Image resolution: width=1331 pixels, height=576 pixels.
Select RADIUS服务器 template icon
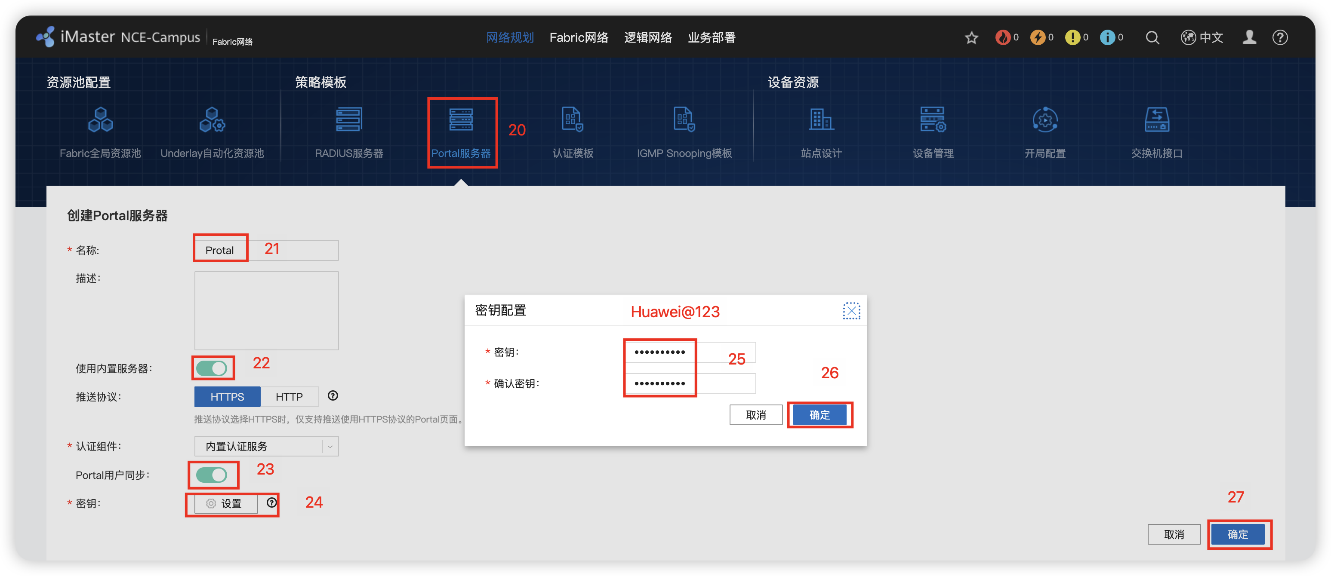(349, 120)
